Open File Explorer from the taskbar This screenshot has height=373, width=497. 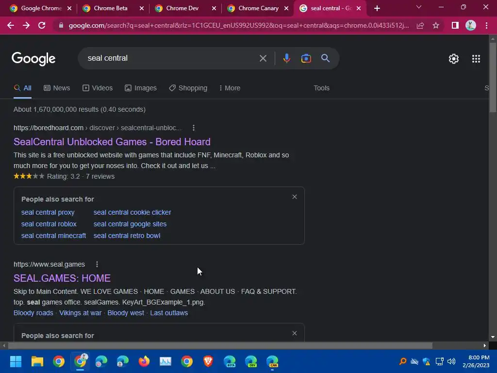[37, 361]
